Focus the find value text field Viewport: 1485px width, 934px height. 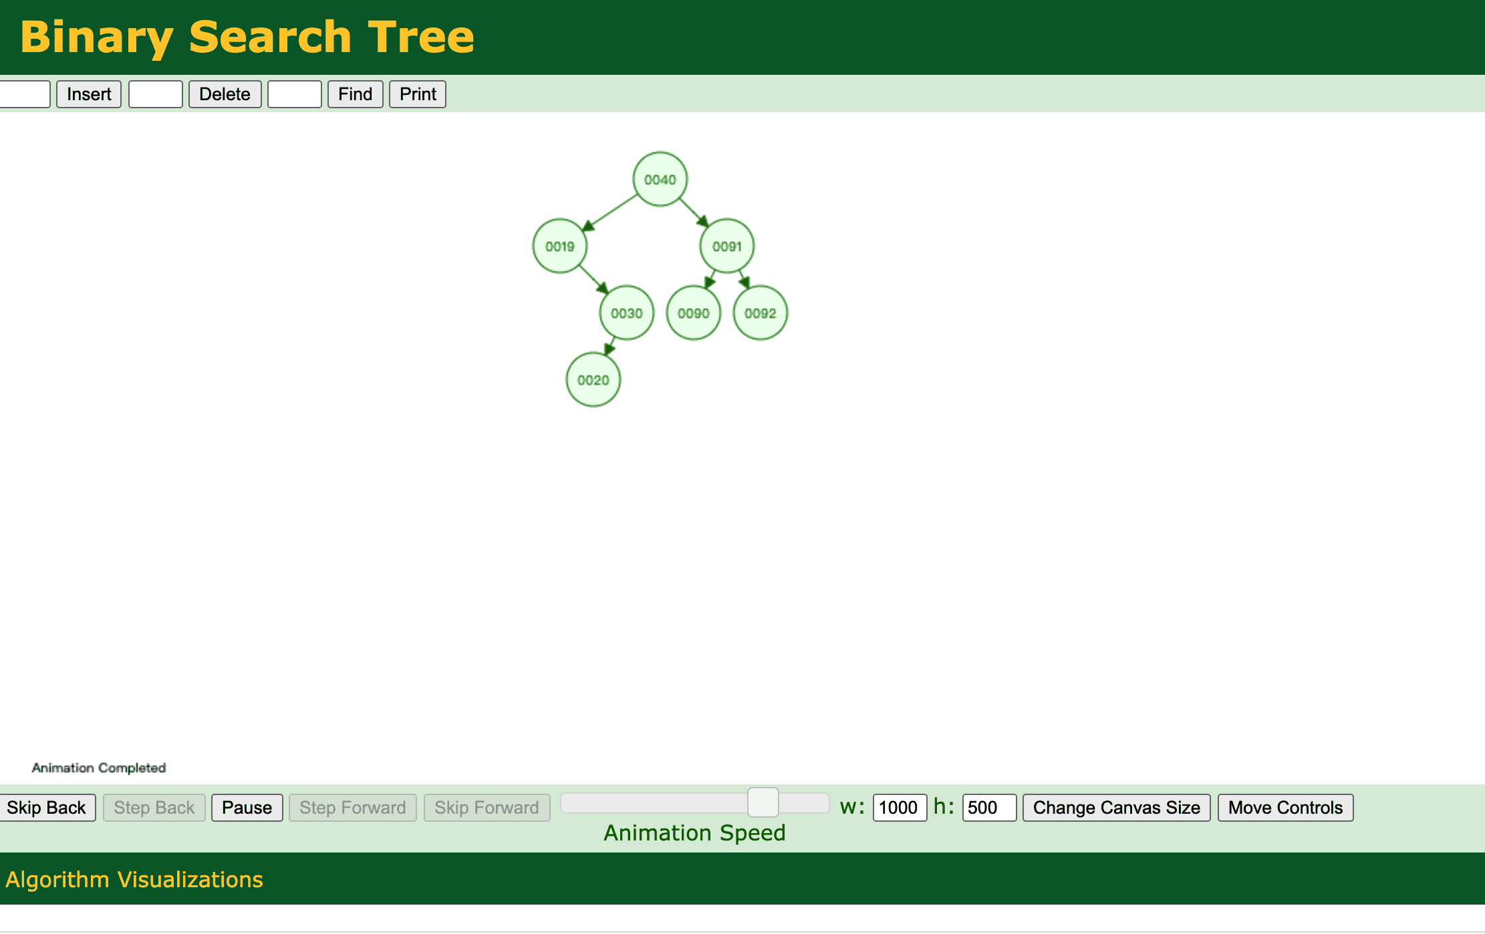pos(295,94)
